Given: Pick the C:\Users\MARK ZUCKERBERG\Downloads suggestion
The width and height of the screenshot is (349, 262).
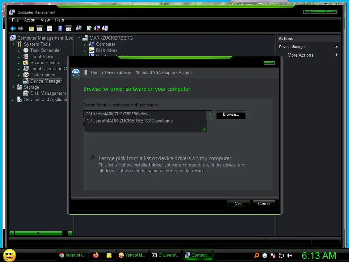Looking at the screenshot, I should coord(130,121).
